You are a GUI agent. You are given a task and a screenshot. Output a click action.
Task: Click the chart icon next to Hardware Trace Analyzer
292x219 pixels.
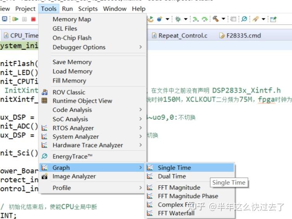point(44,145)
